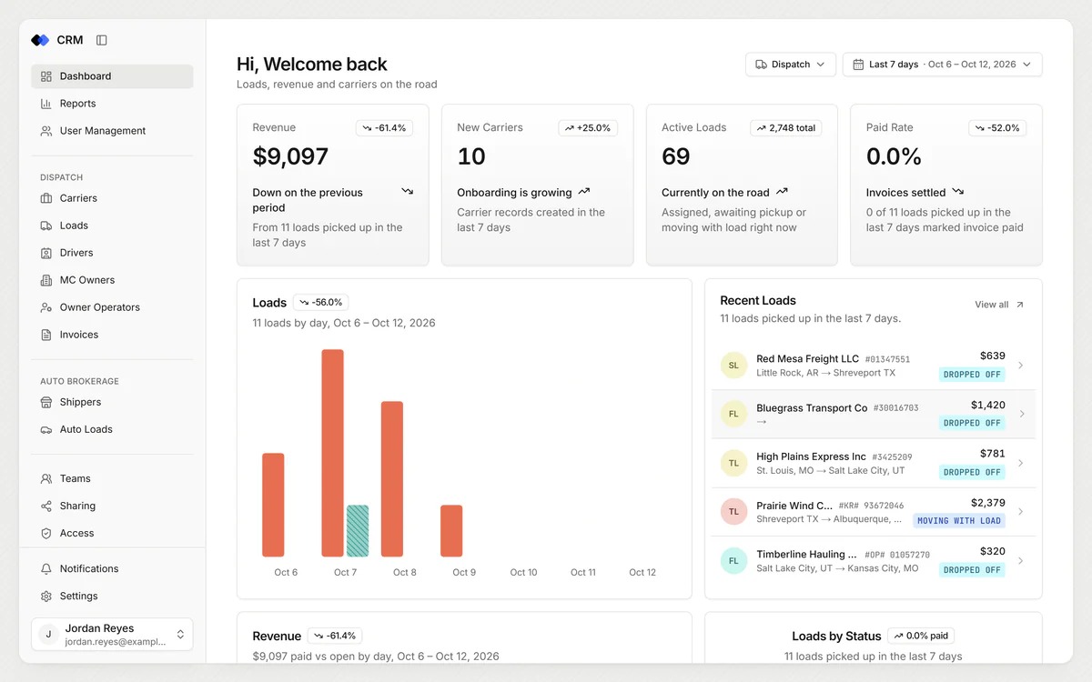Click the FL avatar for Timberline Hauling

coord(733,561)
